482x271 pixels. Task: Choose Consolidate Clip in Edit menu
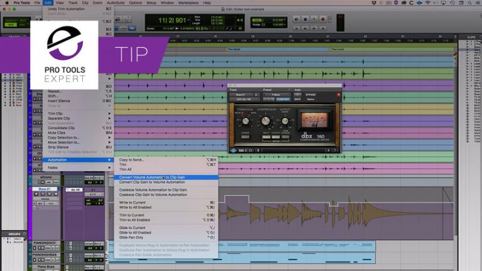[x=78, y=128]
